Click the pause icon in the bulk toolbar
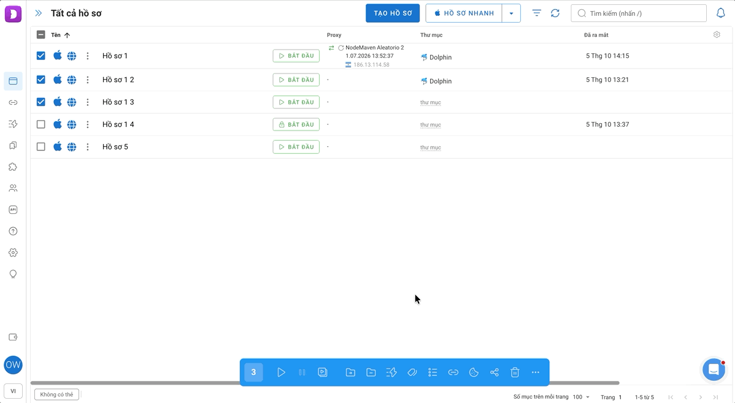Viewport: 735px width, 403px height. pos(302,372)
